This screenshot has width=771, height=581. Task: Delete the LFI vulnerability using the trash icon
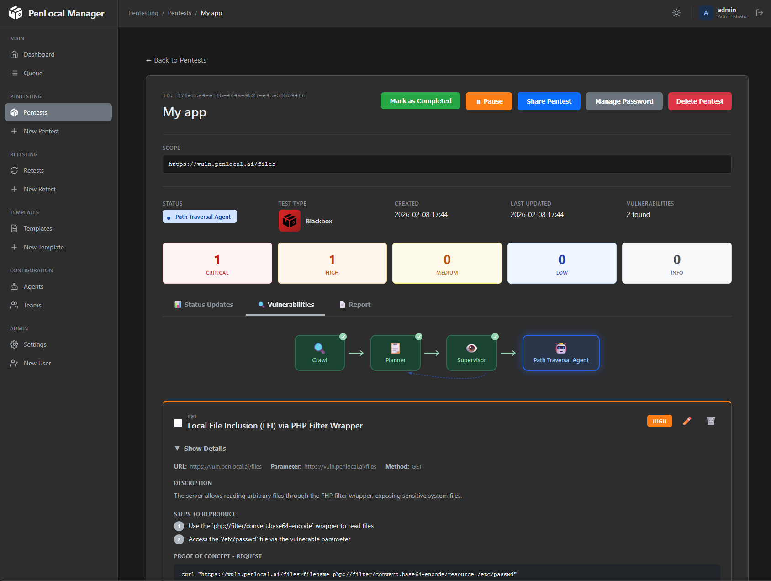[x=711, y=421]
